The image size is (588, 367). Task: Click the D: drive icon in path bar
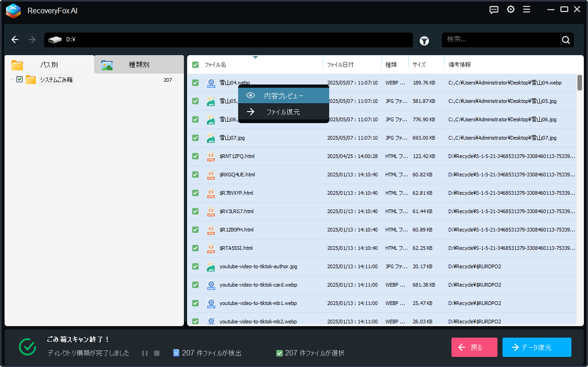55,40
